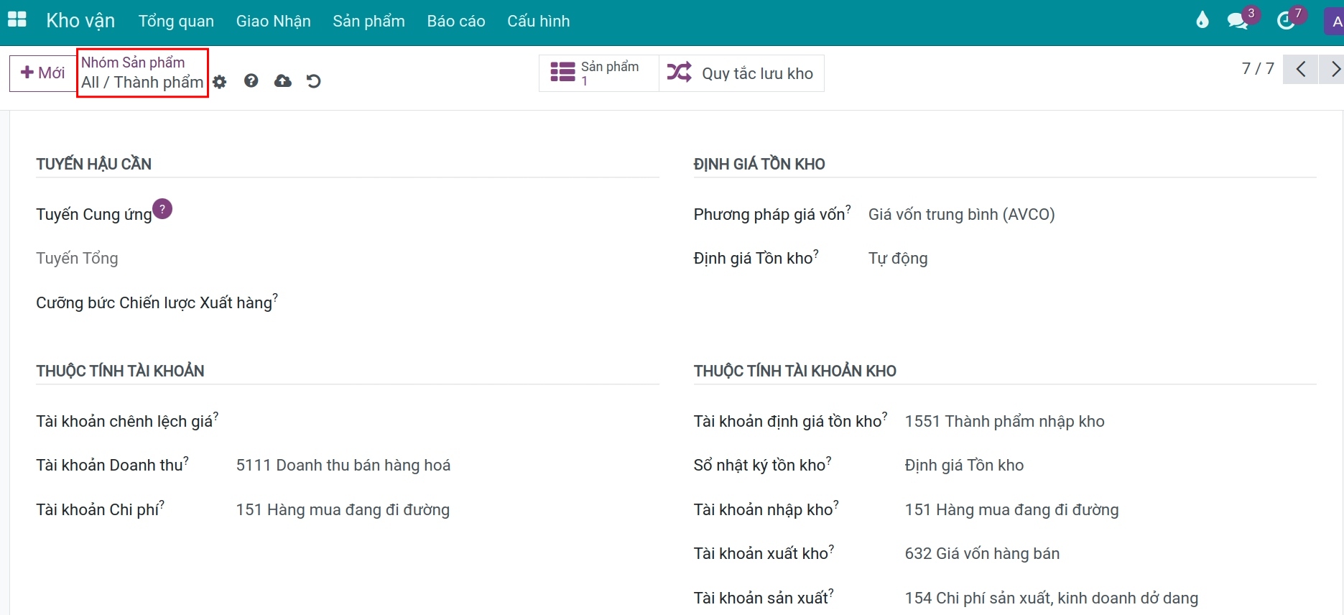Open Báo cáo menu
This screenshot has height=615, width=1344.
(456, 22)
